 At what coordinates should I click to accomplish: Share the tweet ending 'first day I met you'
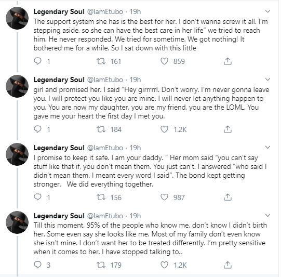point(228,129)
